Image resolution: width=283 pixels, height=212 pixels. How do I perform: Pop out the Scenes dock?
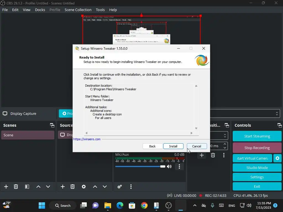click(52, 125)
